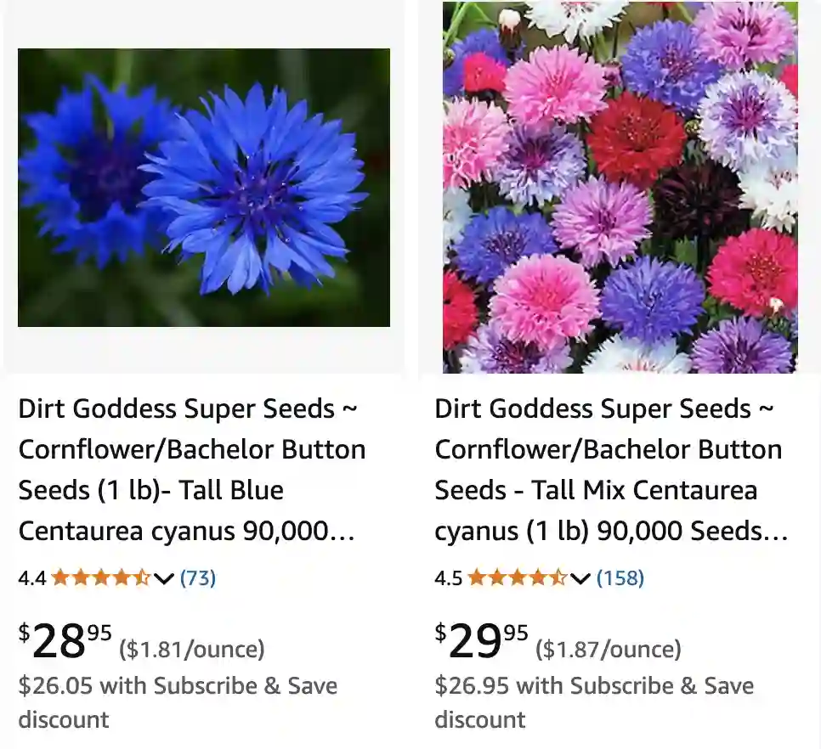Click the $28.95 price
The height and width of the screenshot is (749, 821).
click(65, 641)
